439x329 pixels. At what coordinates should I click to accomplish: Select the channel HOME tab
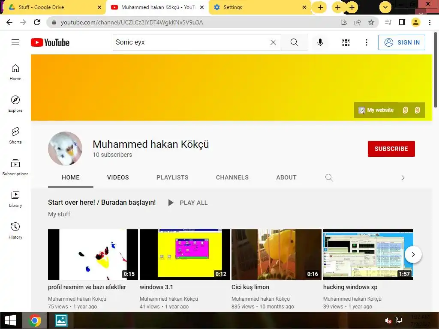click(x=71, y=177)
